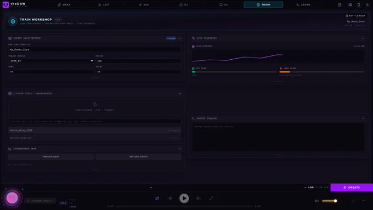Image resolution: width=373 pixels, height=210 pixels.
Task: Toggle the loop repeat icon
Action: click(x=157, y=198)
